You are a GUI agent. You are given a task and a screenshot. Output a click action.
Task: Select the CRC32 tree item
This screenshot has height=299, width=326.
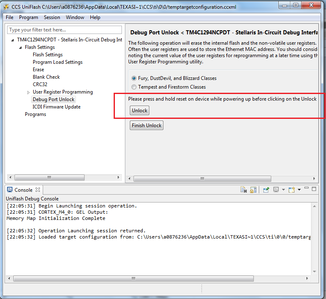pos(40,84)
